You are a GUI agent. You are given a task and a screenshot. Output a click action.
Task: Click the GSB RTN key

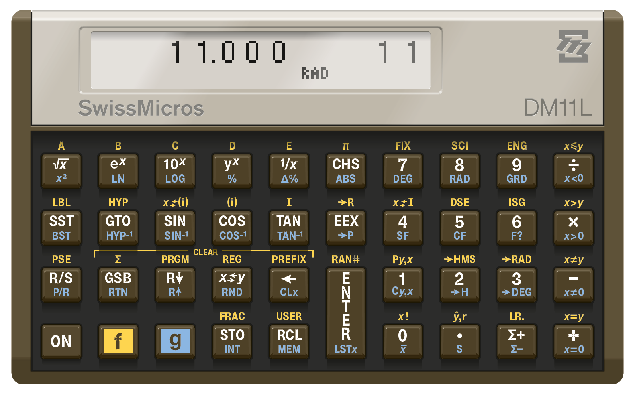[118, 285]
